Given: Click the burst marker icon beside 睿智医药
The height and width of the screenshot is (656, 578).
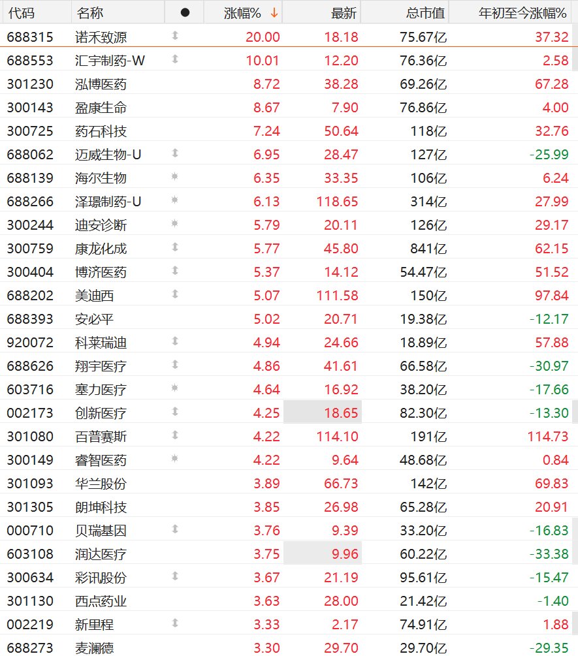Looking at the screenshot, I should pos(175,459).
